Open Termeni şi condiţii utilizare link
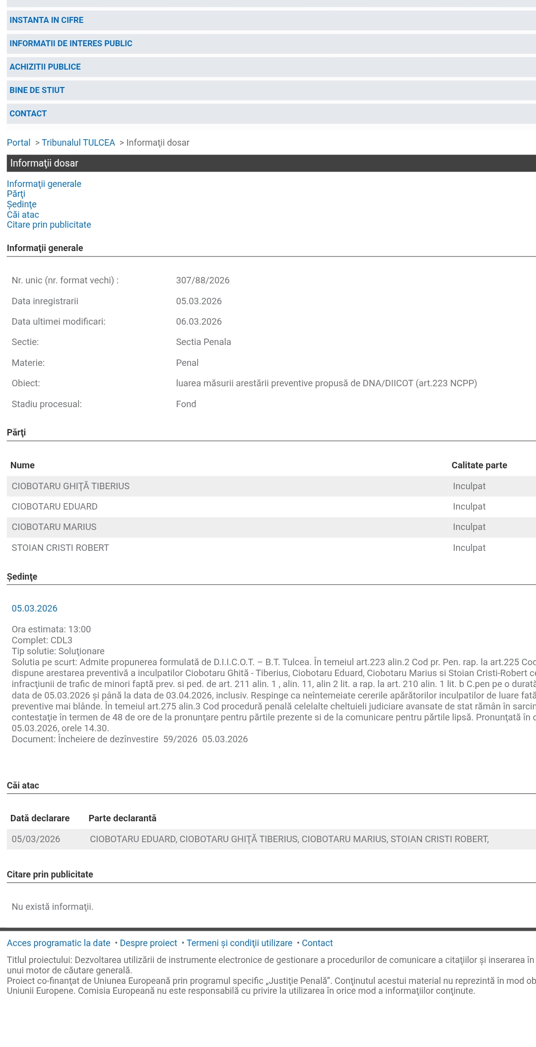 (239, 943)
